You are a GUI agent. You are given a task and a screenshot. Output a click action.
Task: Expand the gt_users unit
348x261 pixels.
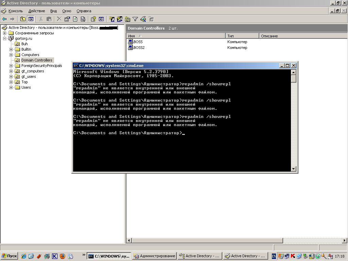[x=11, y=76]
